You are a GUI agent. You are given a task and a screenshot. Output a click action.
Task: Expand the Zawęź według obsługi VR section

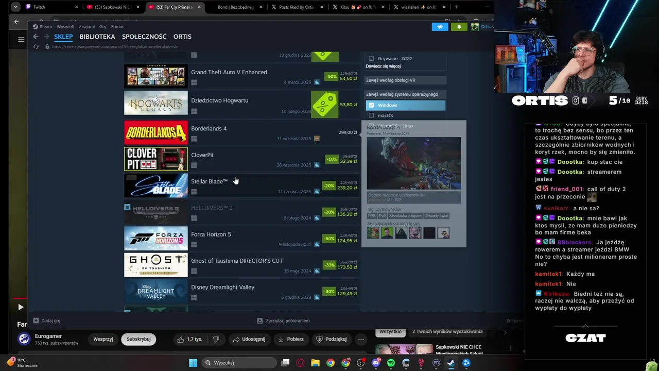(x=406, y=80)
